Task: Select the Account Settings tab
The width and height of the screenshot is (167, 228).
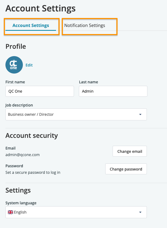Action: pyautogui.click(x=31, y=25)
